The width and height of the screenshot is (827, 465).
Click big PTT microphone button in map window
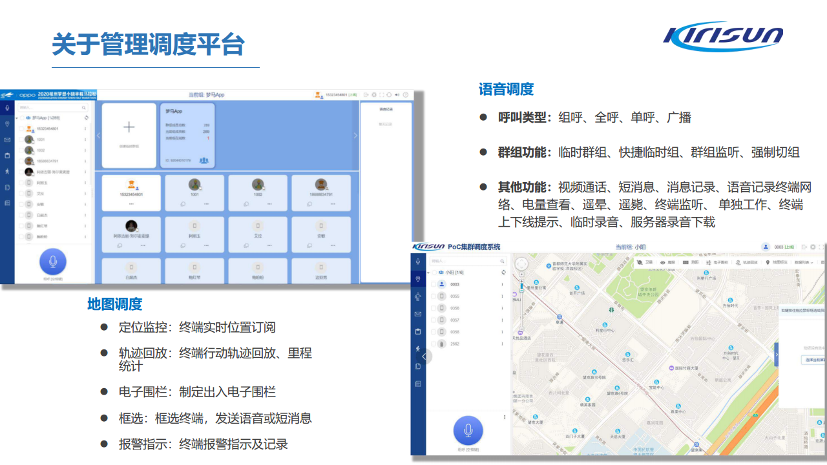(x=468, y=431)
